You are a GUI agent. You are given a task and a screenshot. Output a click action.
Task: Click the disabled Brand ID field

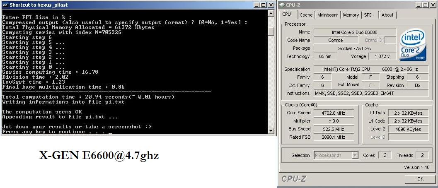tap(390, 40)
